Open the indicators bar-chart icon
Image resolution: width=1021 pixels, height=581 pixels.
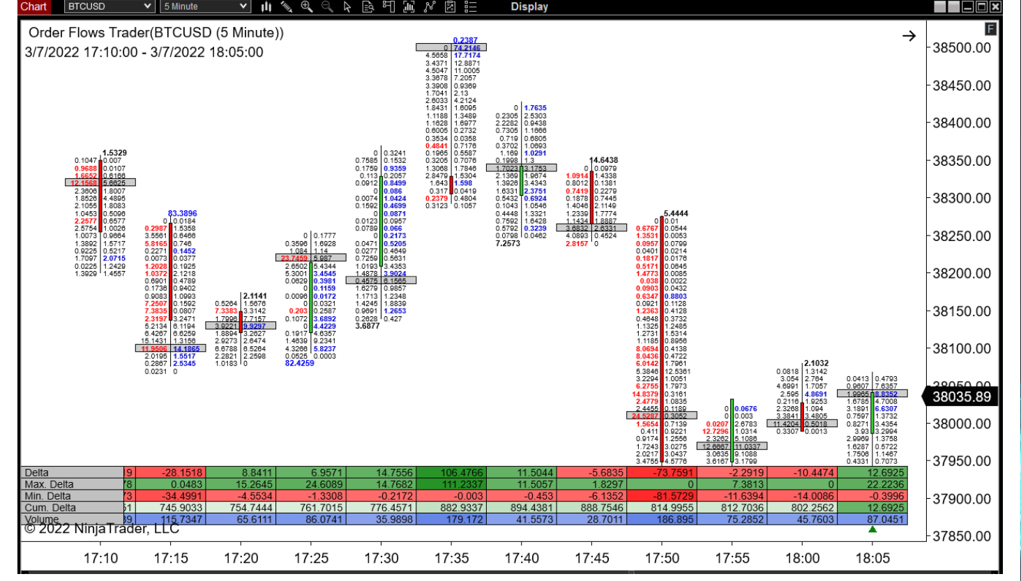point(409,7)
